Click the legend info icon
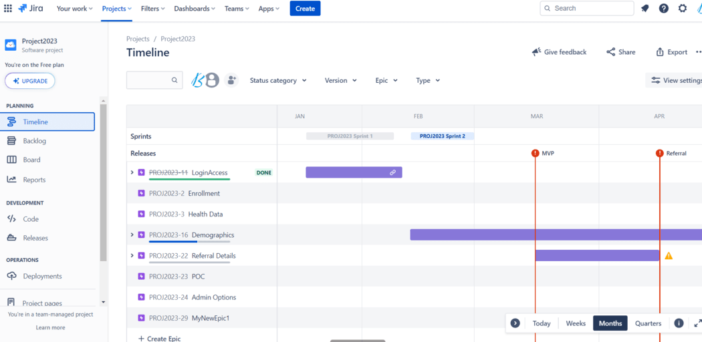The image size is (702, 342). [x=679, y=323]
